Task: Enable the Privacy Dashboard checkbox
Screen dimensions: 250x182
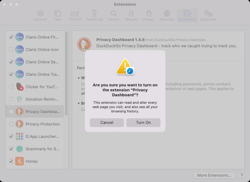Action: pos(11,112)
